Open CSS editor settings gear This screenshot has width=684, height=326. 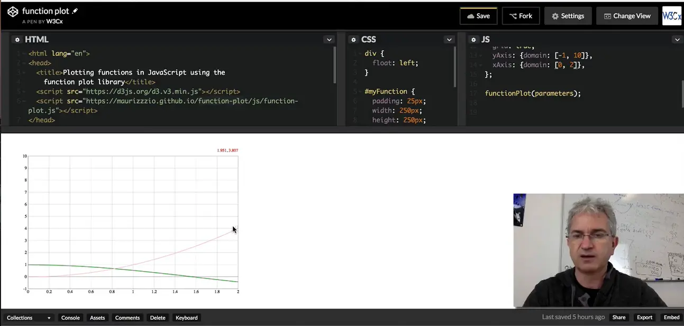(x=354, y=40)
